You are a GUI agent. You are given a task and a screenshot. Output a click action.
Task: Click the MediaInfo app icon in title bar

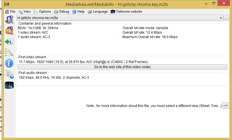click(7, 4)
